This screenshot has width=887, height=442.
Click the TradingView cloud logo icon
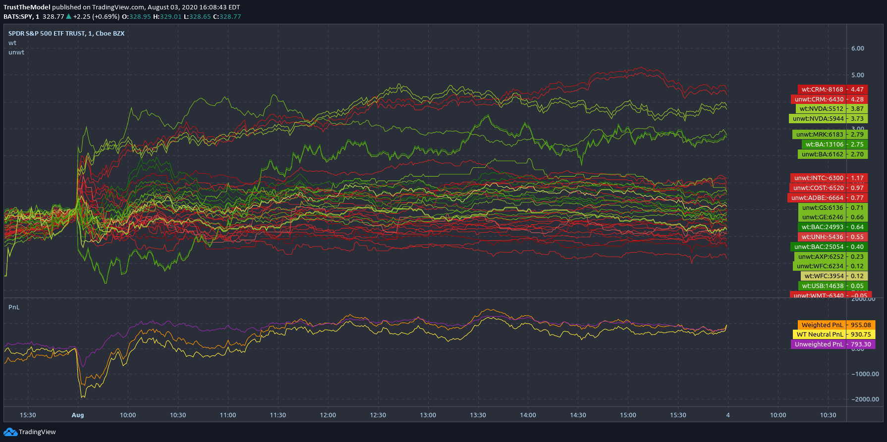click(x=10, y=432)
